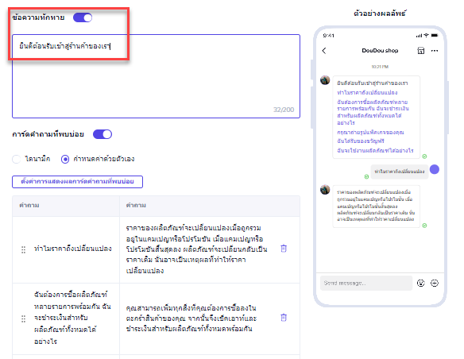Select the ไดนามิก radio option

(16, 159)
